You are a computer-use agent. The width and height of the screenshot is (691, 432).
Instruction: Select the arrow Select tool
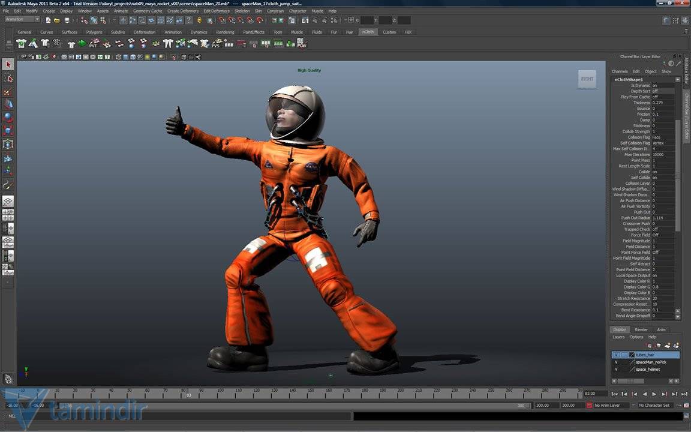click(x=8, y=65)
